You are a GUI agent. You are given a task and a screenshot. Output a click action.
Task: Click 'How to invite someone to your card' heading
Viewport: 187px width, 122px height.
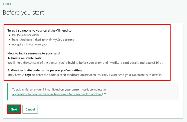pos(33,53)
